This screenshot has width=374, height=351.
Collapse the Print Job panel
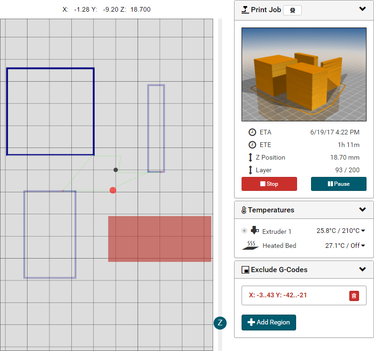(362, 9)
